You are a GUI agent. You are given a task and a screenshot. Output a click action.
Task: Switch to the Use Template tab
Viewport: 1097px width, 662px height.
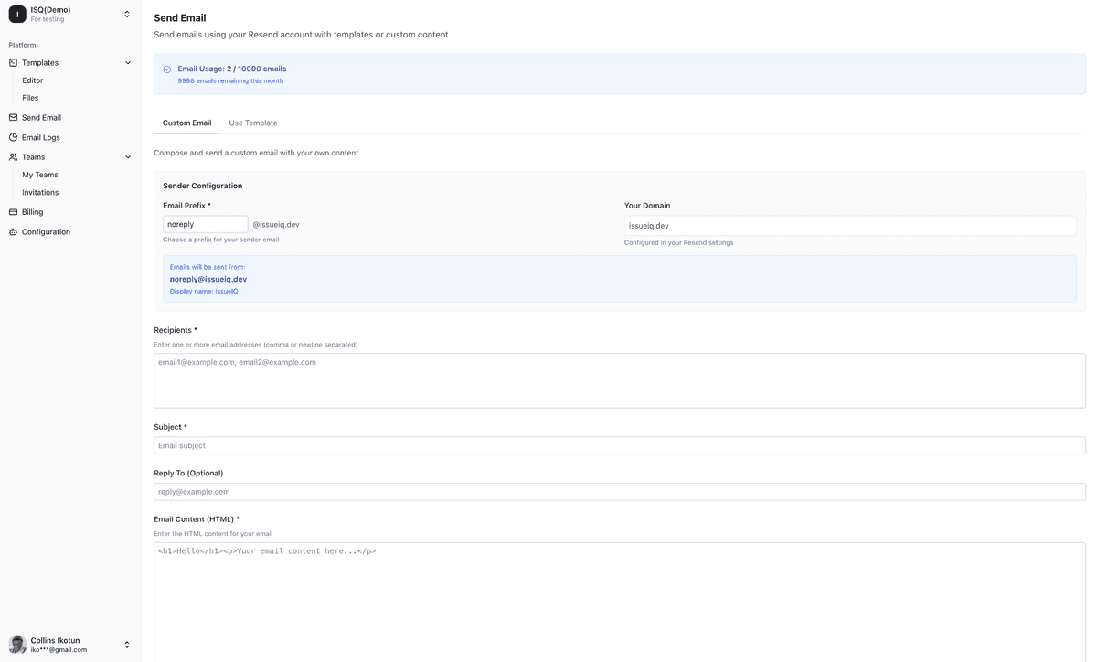252,123
